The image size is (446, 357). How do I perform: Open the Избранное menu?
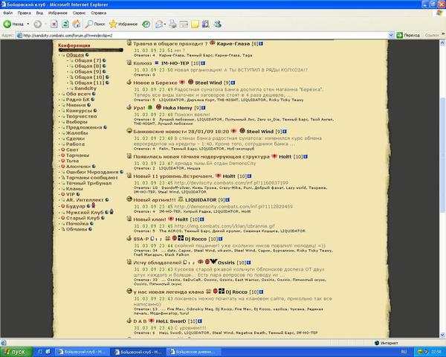[58, 13]
